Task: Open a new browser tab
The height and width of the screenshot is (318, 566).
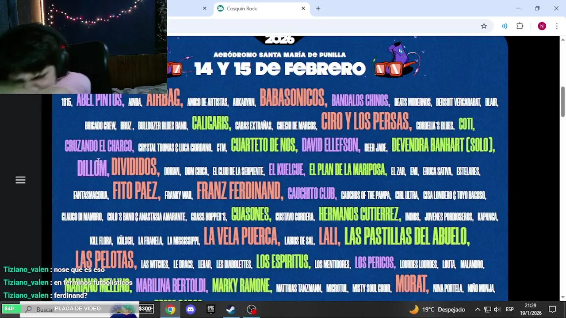Action: pos(318,8)
